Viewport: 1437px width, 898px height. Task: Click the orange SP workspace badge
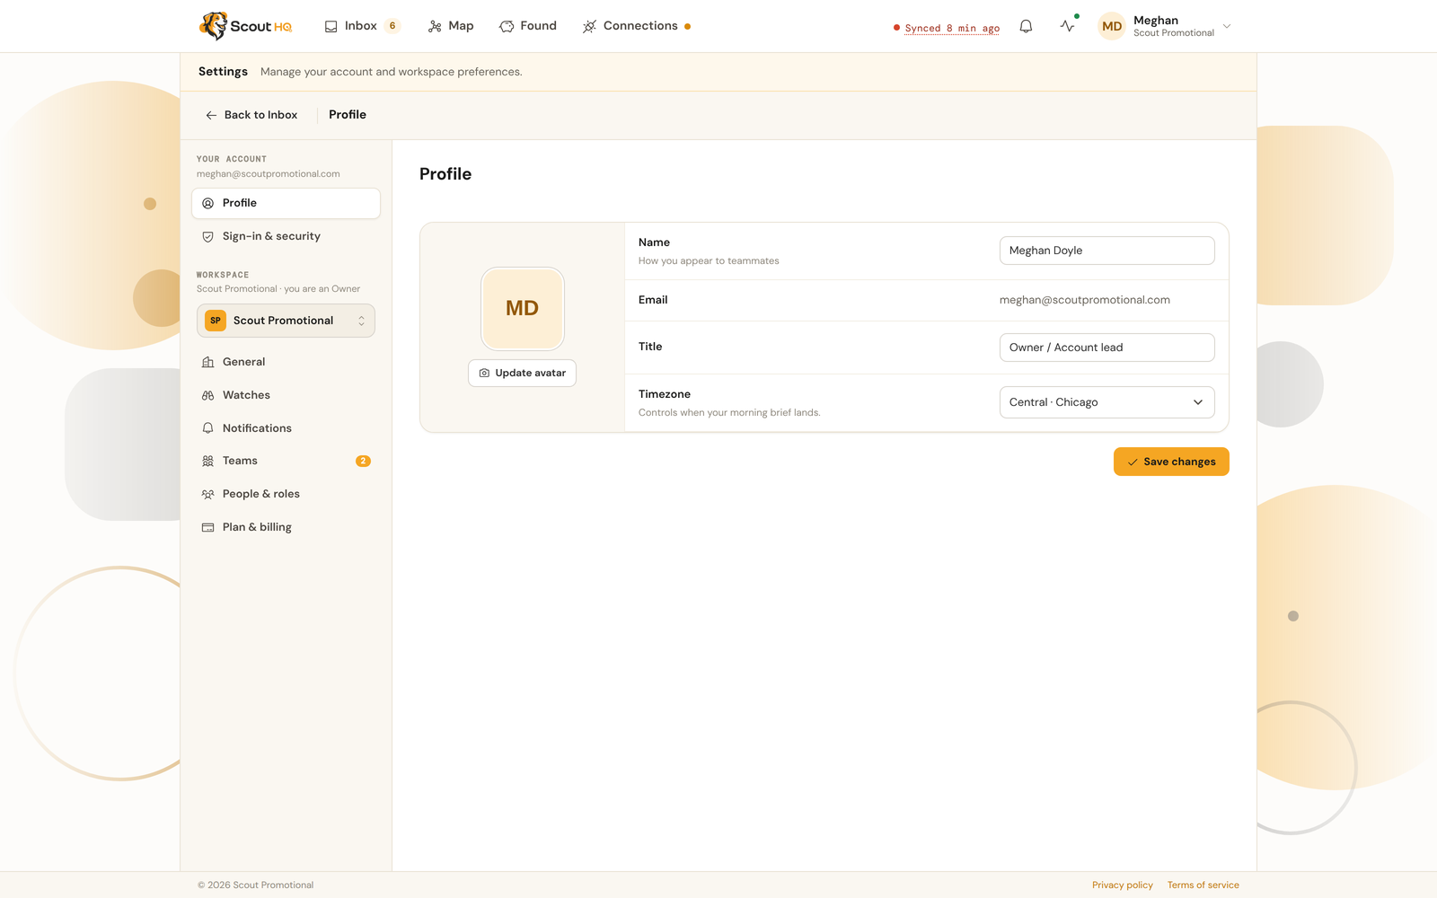(216, 321)
